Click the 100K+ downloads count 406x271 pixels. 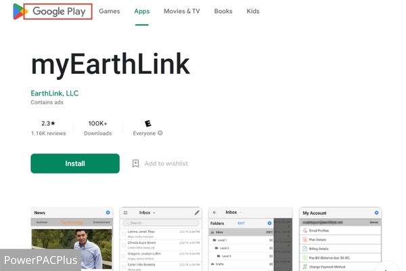(97, 123)
